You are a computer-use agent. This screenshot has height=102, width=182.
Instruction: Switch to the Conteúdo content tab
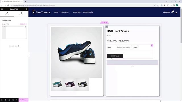pos(7,14)
